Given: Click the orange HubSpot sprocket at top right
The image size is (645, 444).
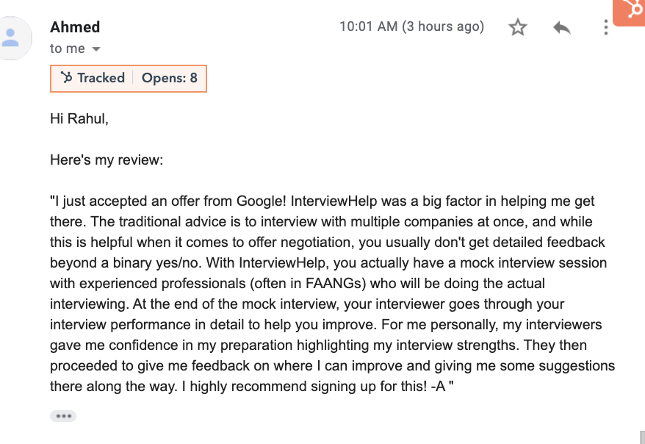Looking at the screenshot, I should [x=630, y=12].
